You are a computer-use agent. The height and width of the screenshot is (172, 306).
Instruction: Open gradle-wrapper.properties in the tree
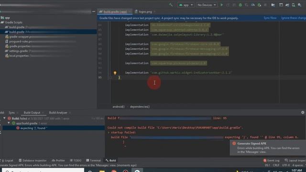[x=19, y=37]
